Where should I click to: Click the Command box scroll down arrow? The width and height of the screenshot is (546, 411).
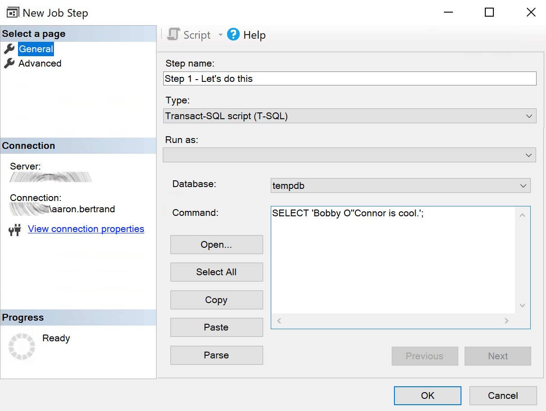[x=522, y=305]
